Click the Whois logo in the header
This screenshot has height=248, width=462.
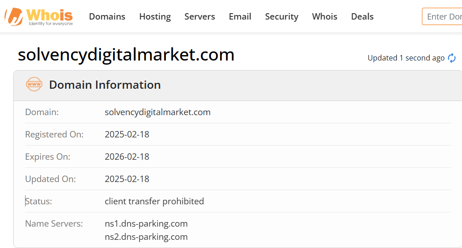(x=39, y=17)
